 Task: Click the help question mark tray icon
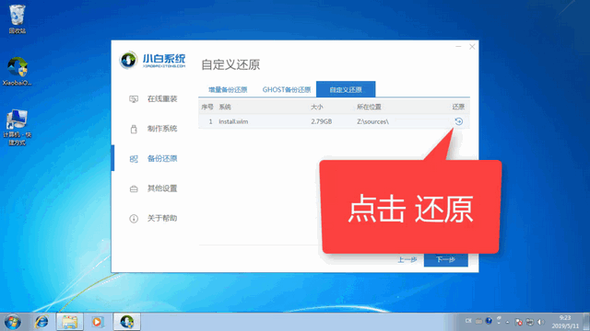(x=489, y=321)
